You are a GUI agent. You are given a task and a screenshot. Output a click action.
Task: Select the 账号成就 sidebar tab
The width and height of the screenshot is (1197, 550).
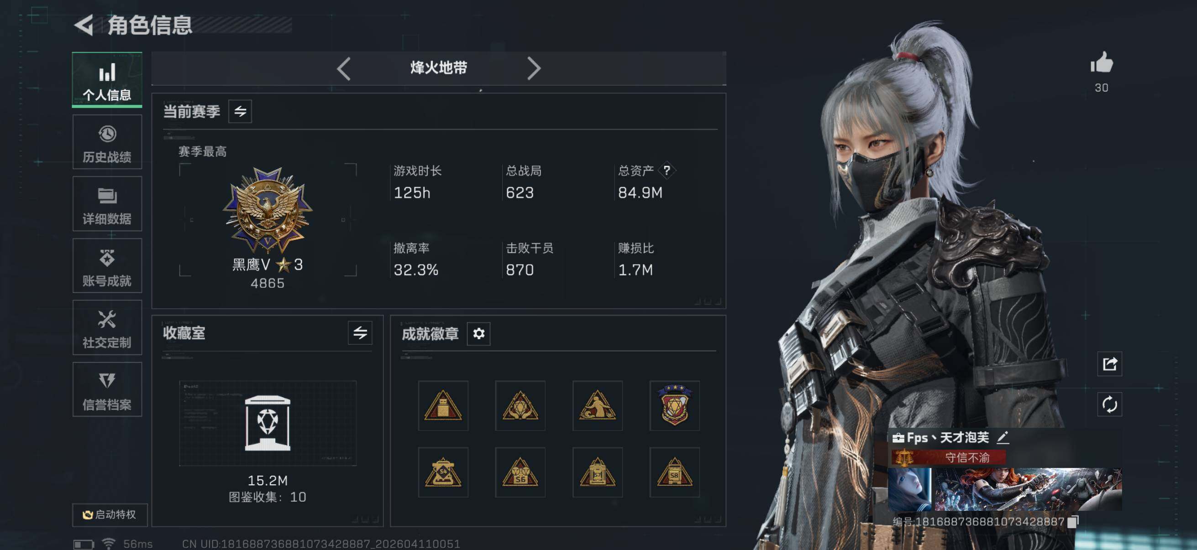coord(107,266)
